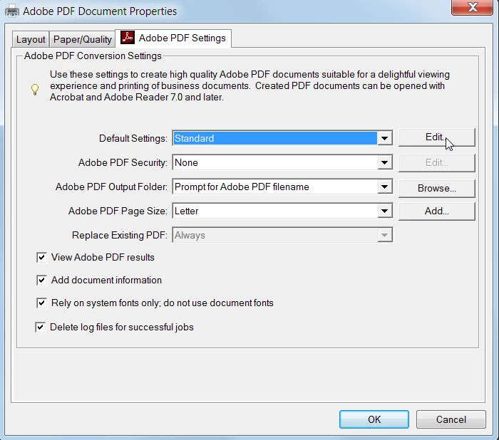Click the greyed Edit button for PDF Security
This screenshot has width=499, height=440.
tap(436, 163)
